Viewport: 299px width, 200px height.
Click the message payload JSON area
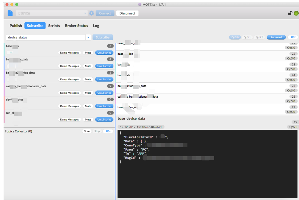click(x=207, y=164)
